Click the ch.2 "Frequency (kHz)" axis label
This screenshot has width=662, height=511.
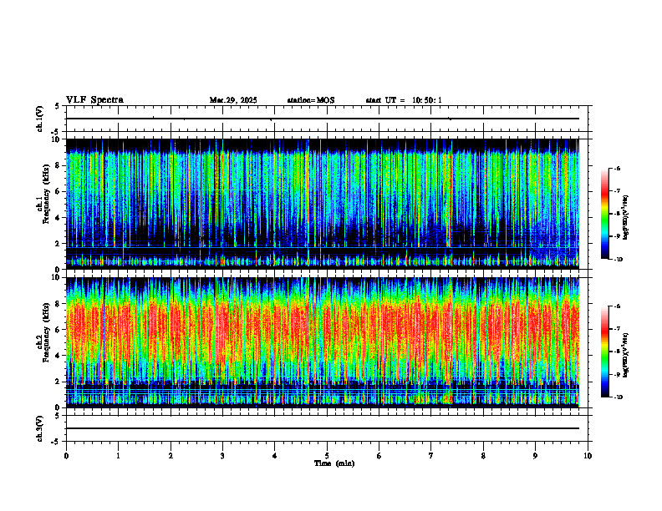tap(46, 332)
